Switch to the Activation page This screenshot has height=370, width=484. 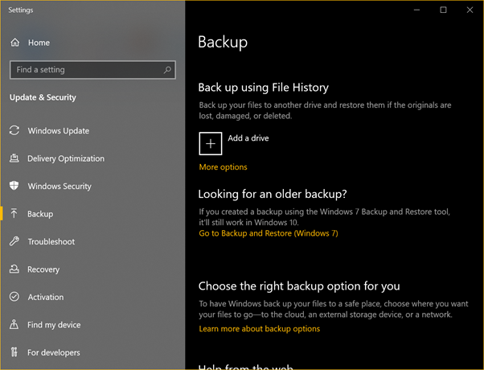(46, 297)
